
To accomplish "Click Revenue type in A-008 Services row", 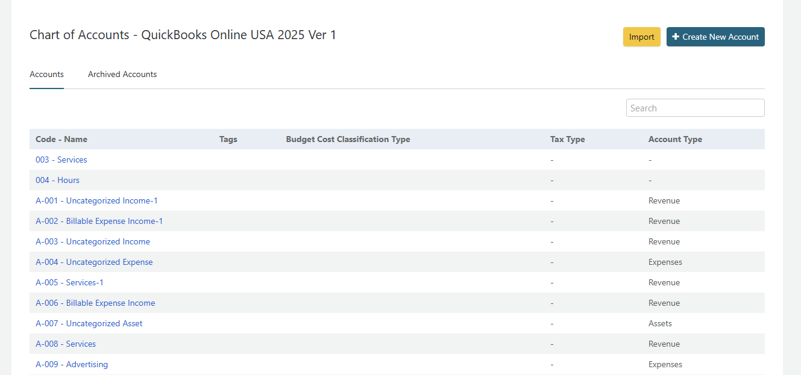I will [x=664, y=344].
